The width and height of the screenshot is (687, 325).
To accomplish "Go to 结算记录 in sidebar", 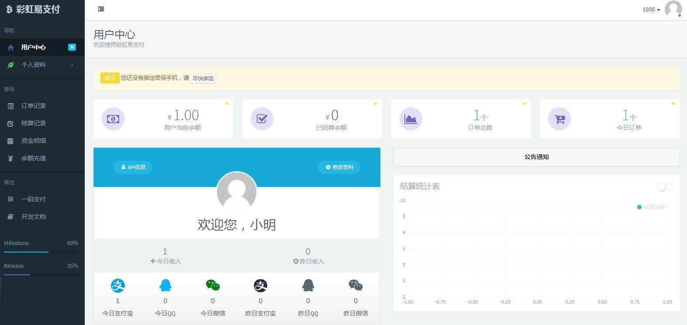I will pyautogui.click(x=42, y=123).
